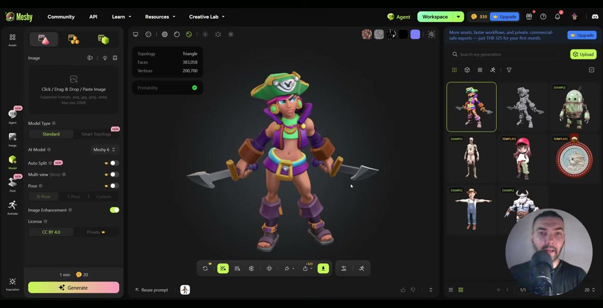Click the thumbs down icon

point(413,290)
